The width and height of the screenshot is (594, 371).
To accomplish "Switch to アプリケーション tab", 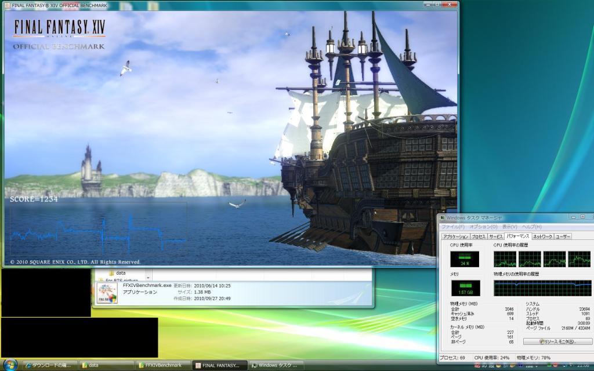I will 455,237.
